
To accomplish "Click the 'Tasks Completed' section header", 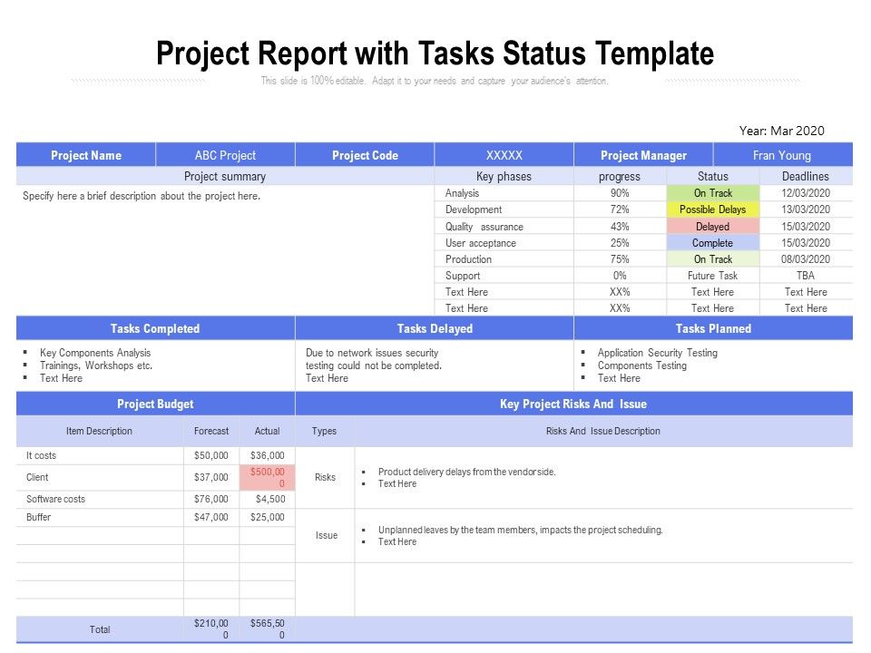I will click(155, 328).
